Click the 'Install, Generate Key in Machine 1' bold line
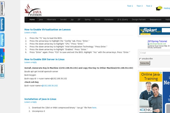The image size is (170, 113). [x=79, y=68]
